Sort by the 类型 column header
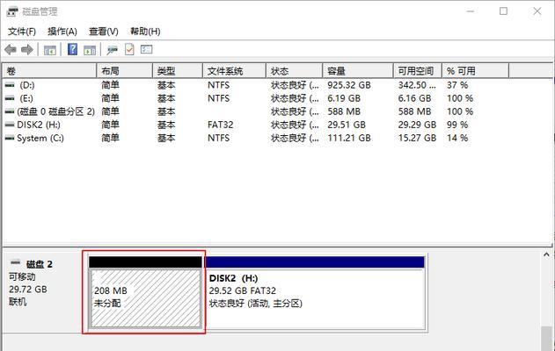 [178, 71]
